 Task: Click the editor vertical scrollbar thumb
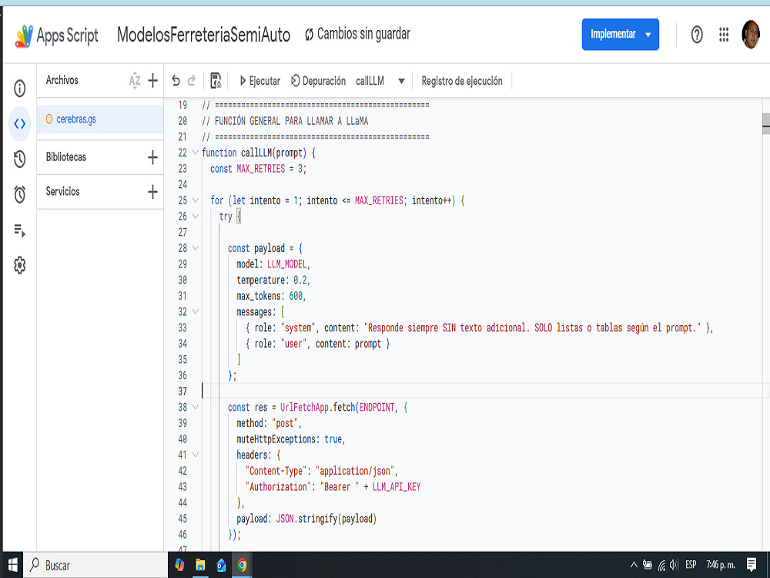(765, 123)
